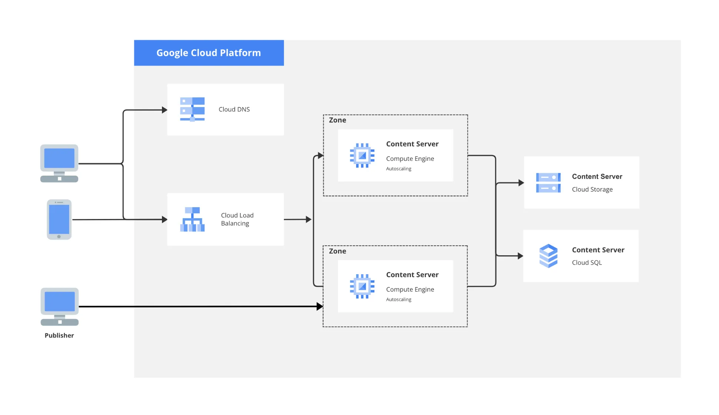The height and width of the screenshot is (415, 719).
Task: Click Content Server title above Cloud SQL
Action: pyautogui.click(x=598, y=250)
